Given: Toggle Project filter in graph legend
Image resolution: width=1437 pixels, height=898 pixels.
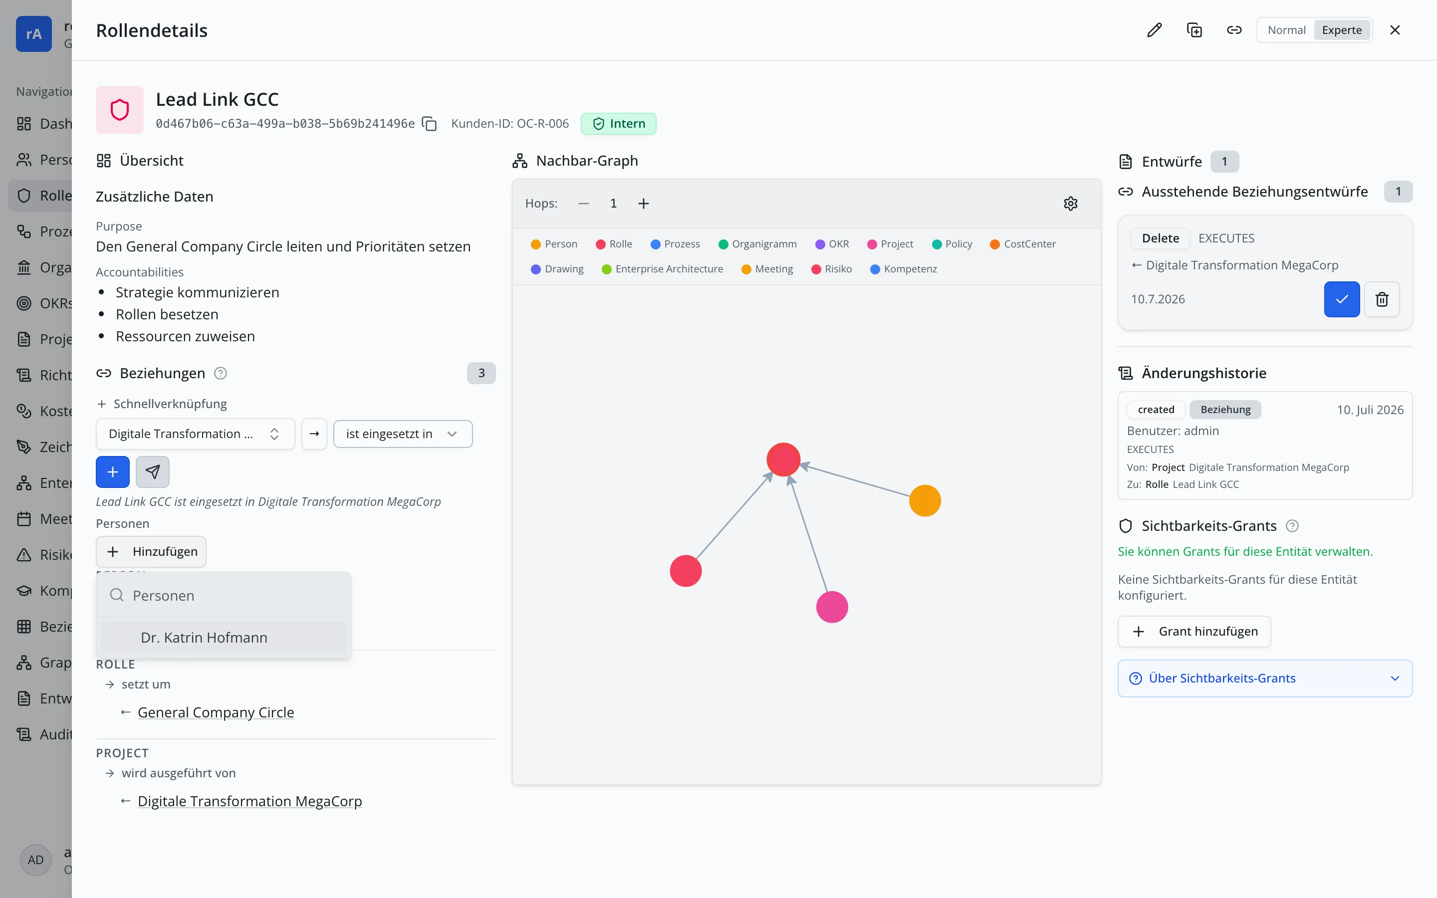Looking at the screenshot, I should (890, 244).
